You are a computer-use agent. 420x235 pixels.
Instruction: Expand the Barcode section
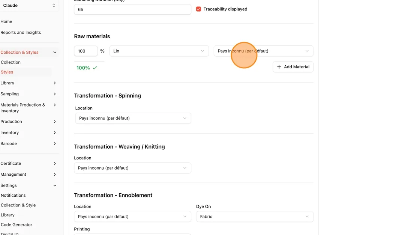point(55,143)
